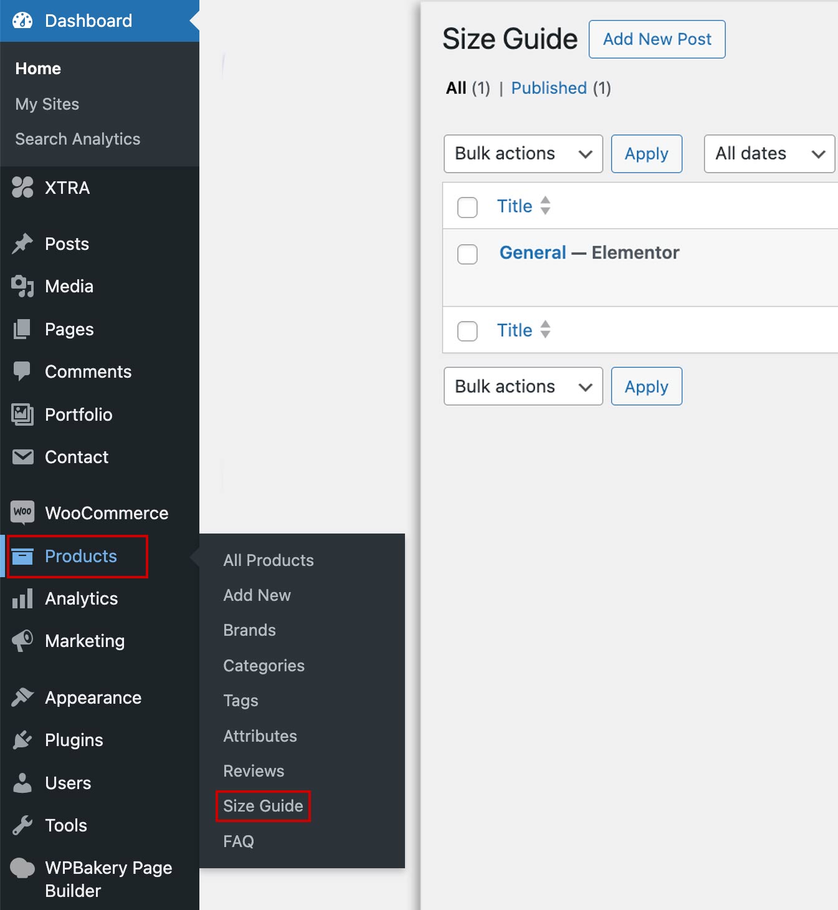Image resolution: width=838 pixels, height=910 pixels.
Task: Sort by Title using header sort arrows
Action: point(545,206)
